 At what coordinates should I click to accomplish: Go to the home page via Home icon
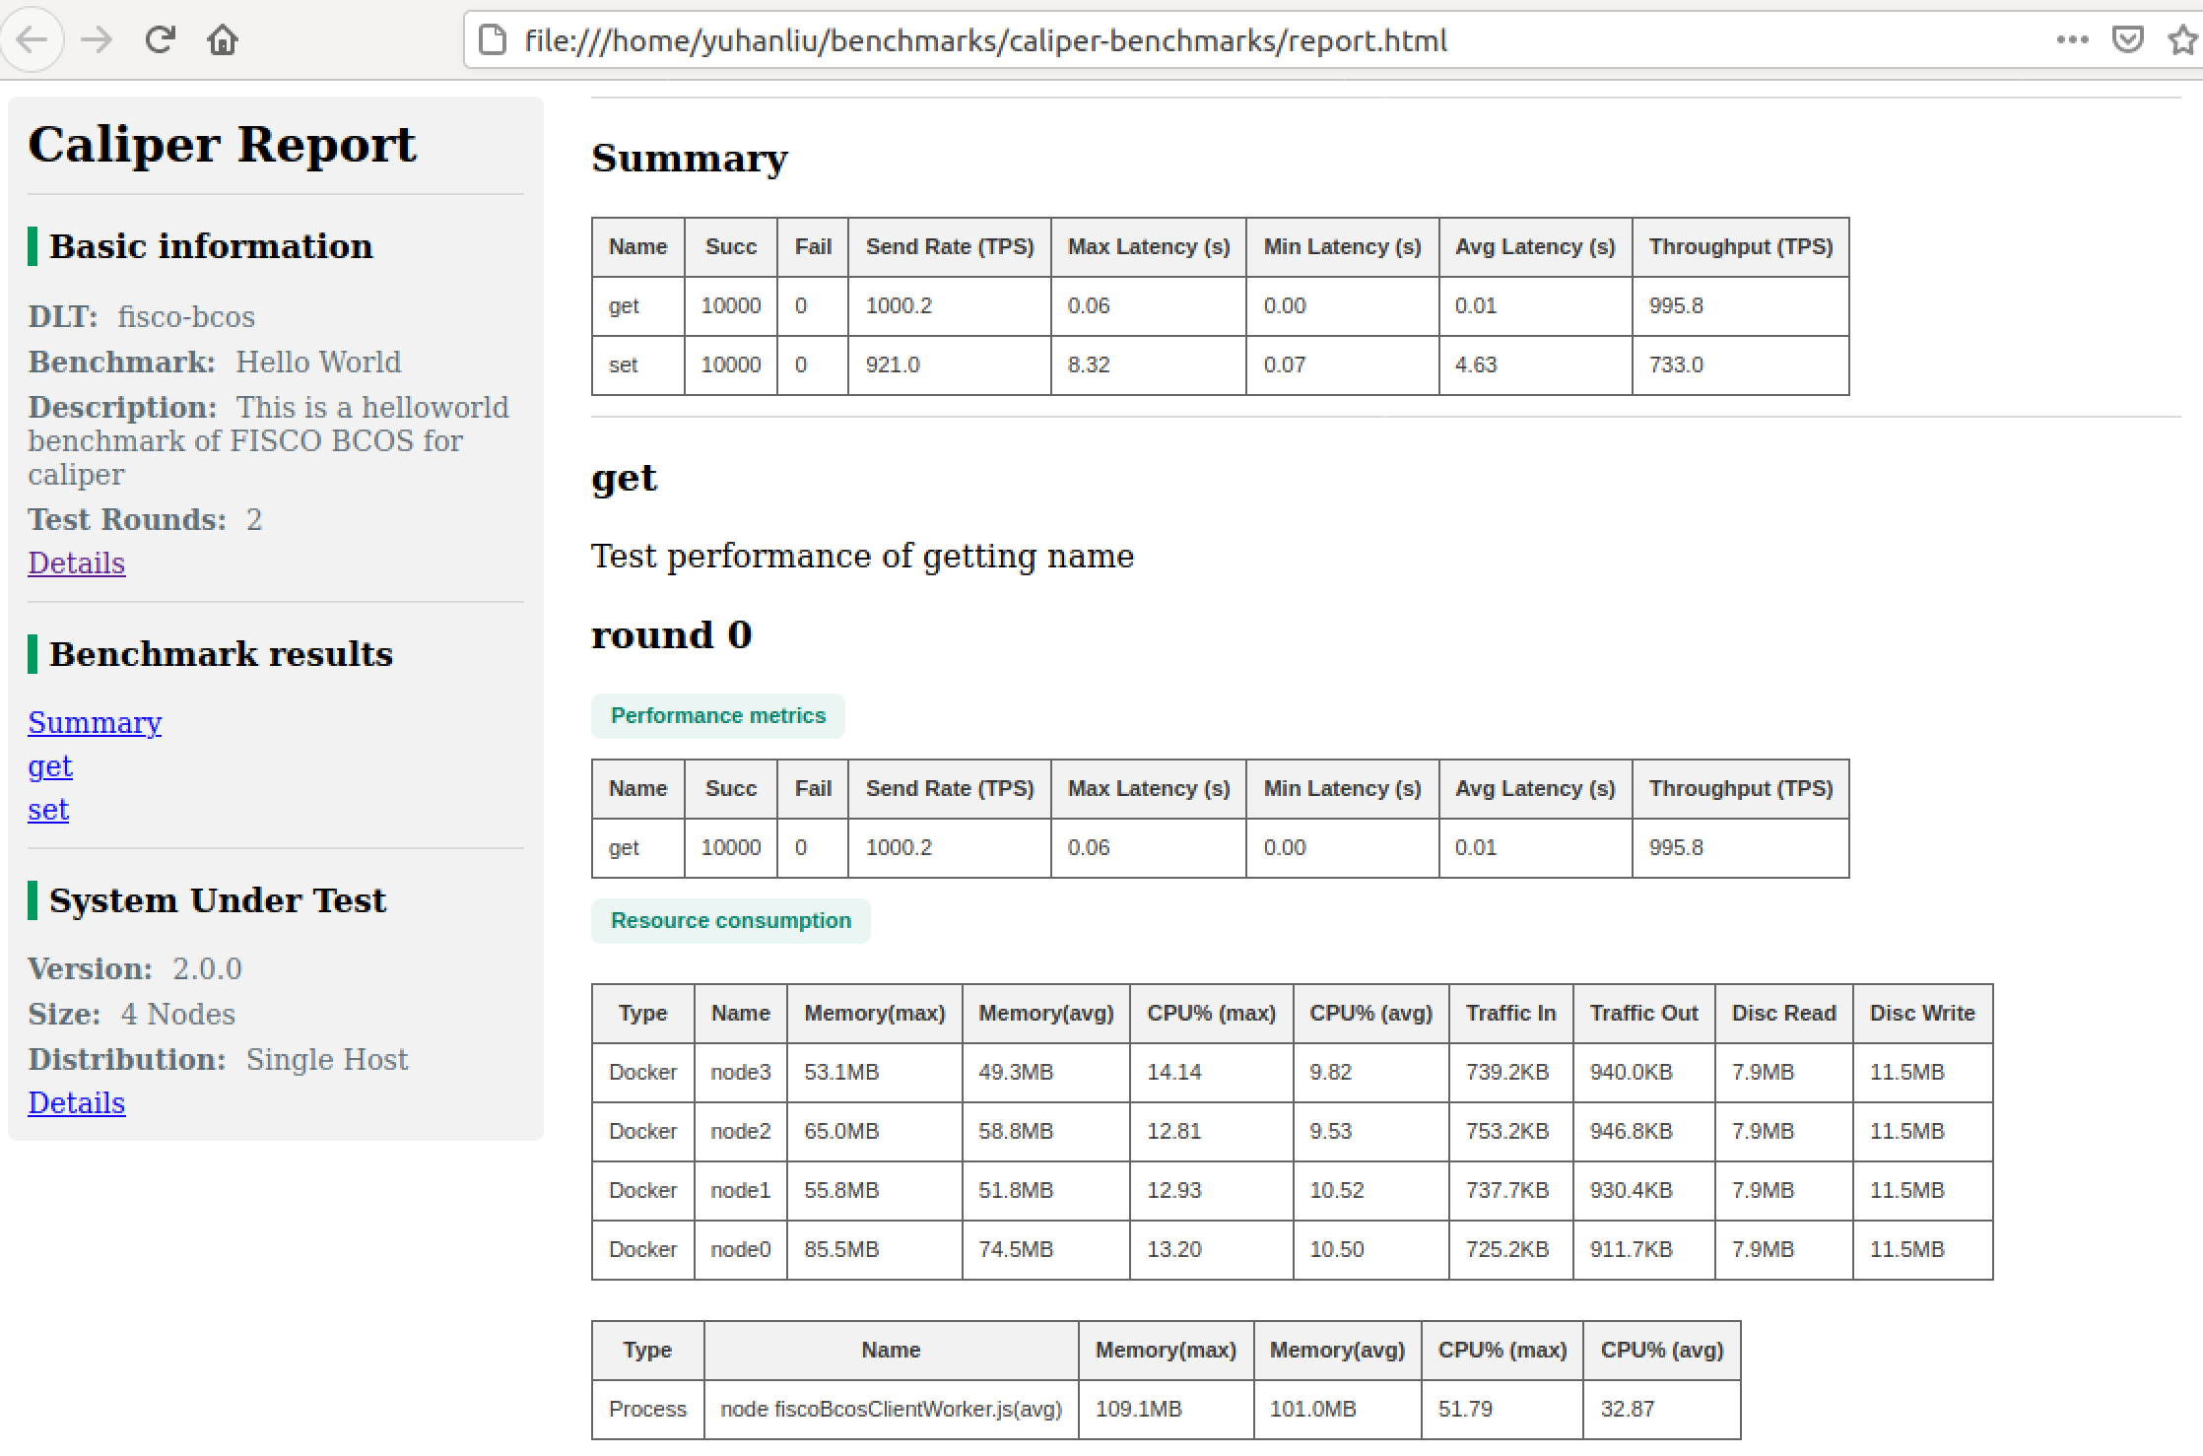click(223, 40)
